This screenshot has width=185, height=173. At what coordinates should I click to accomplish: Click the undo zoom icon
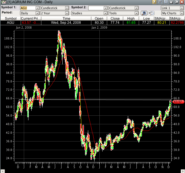pos(151,13)
